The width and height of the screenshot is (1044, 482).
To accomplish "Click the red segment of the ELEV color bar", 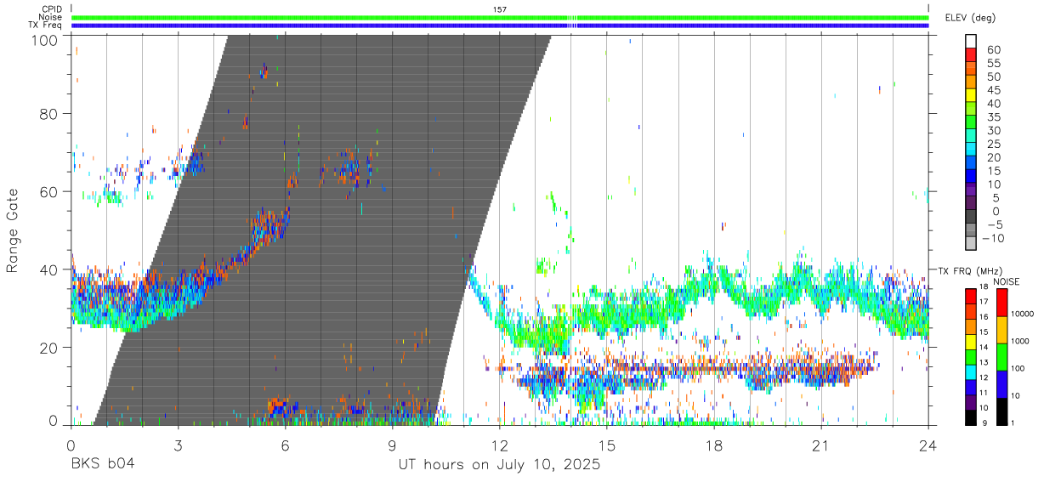I will click(x=971, y=55).
